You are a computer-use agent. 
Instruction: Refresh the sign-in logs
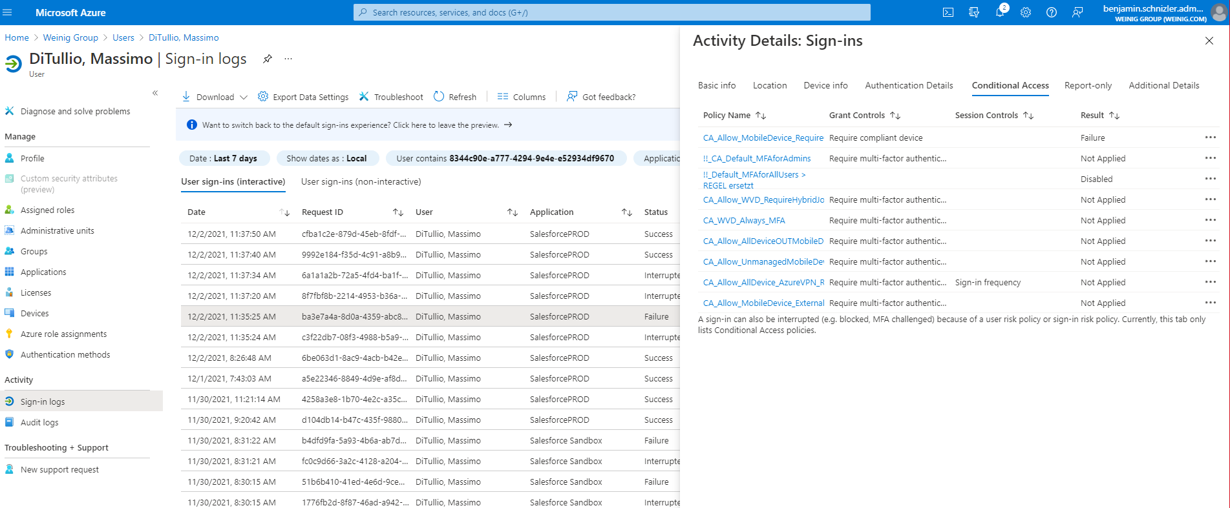pyautogui.click(x=455, y=97)
